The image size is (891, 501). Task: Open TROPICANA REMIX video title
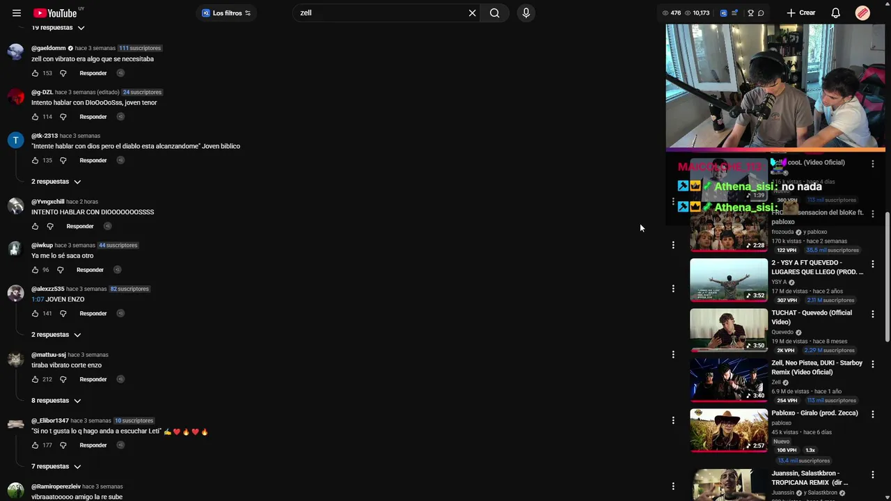pyautogui.click(x=810, y=477)
